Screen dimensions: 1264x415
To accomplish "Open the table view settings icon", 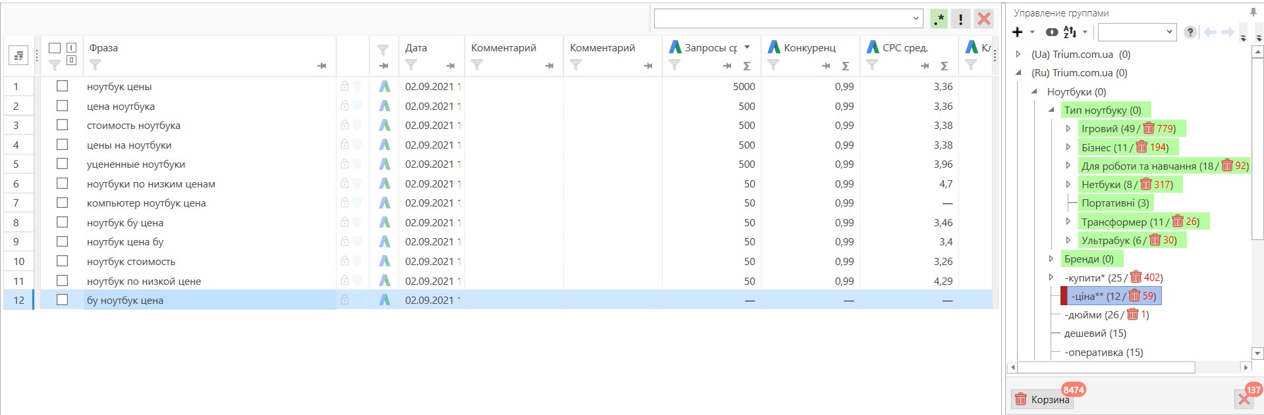I will [18, 56].
